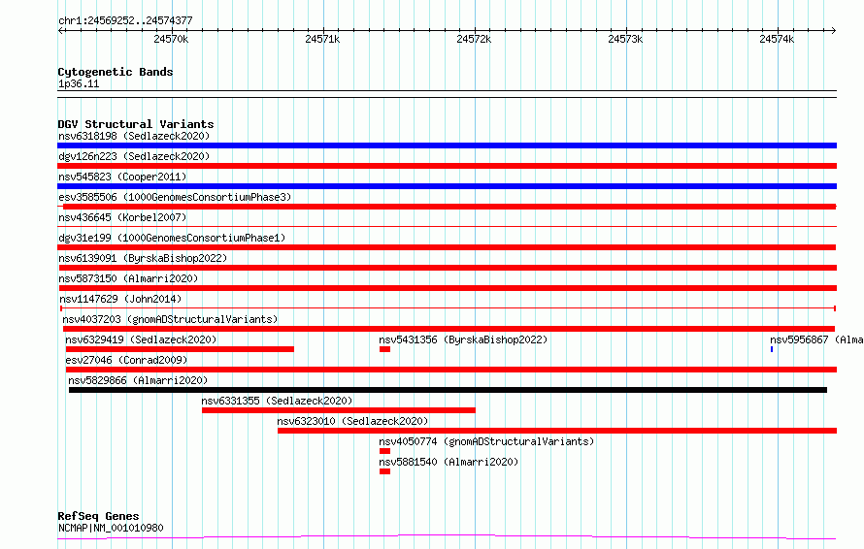
Task: Click the nsv6139091 (ByrskaBishop2022) label
Action: coord(143,258)
